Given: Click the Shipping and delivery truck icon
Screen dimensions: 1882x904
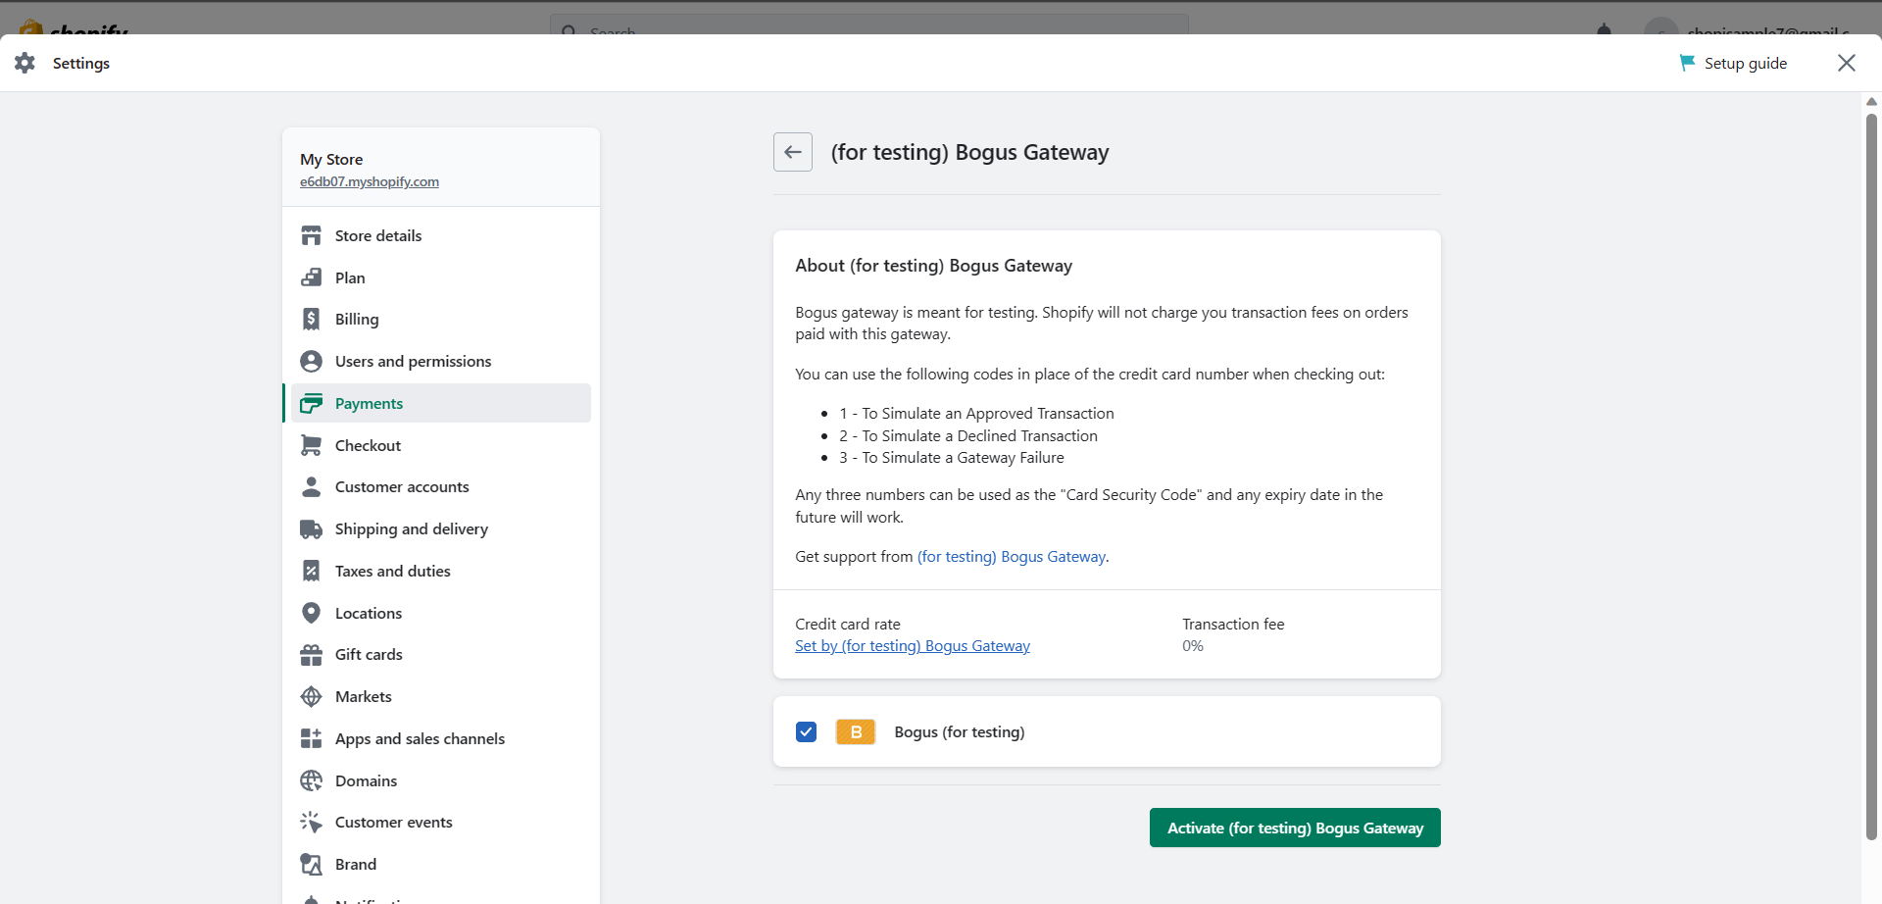Looking at the screenshot, I should pos(311,528).
